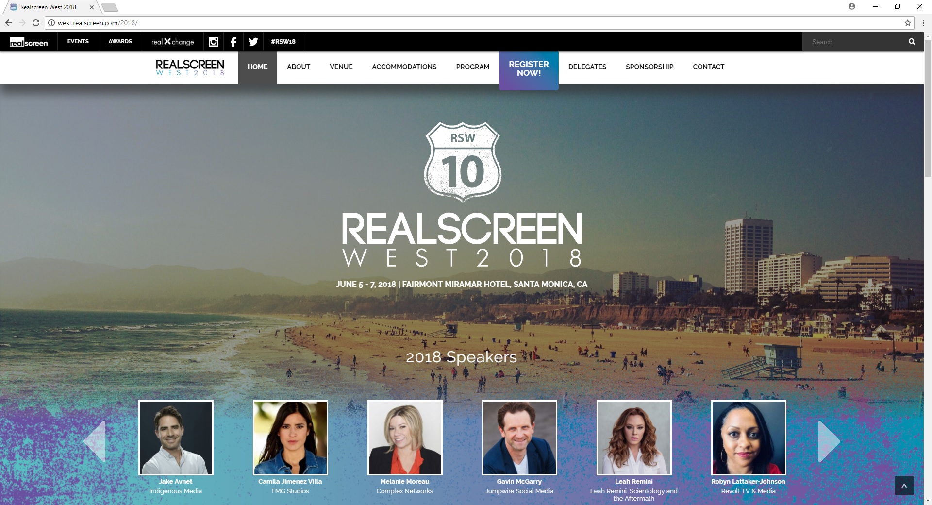Click the Camila Jimenez Villa name link
932x505 pixels.
[x=290, y=482]
